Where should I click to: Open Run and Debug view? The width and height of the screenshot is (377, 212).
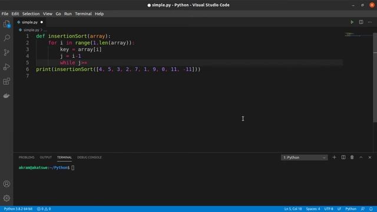click(6, 67)
